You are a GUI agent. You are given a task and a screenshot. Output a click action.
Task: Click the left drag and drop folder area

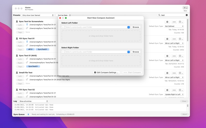pyautogui.click(x=101, y=36)
